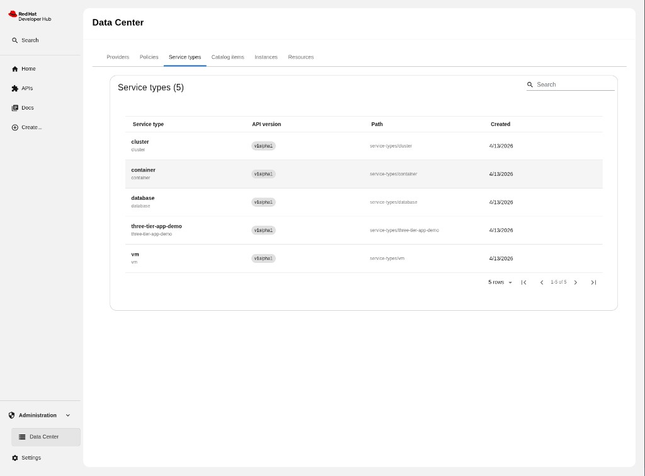
Task: Click the v1alpha1 chip in container row
Action: click(263, 174)
